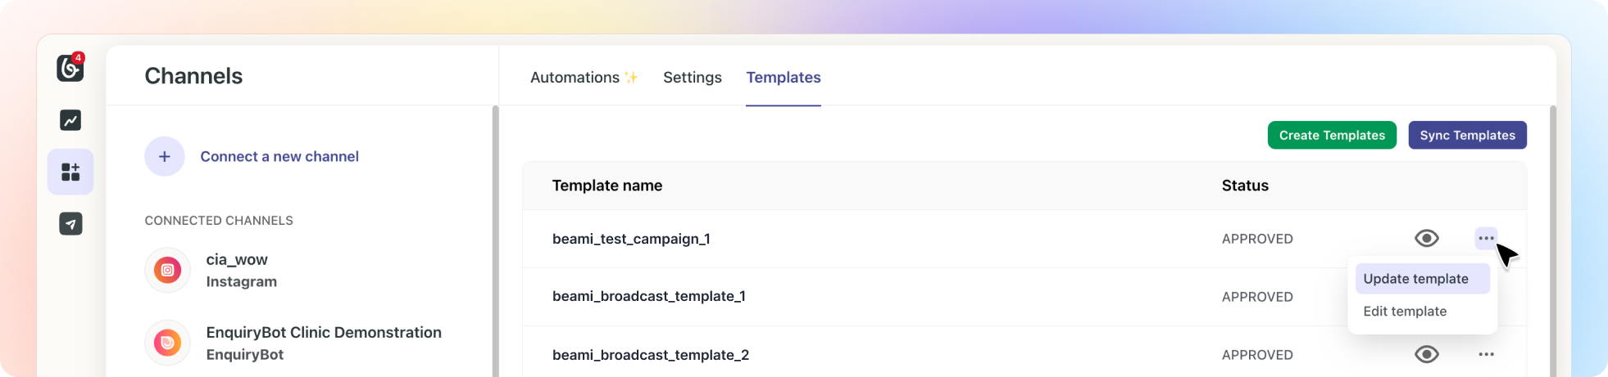Click the Connect a new channel link
Viewport: 1608px width, 377px height.
[279, 156]
